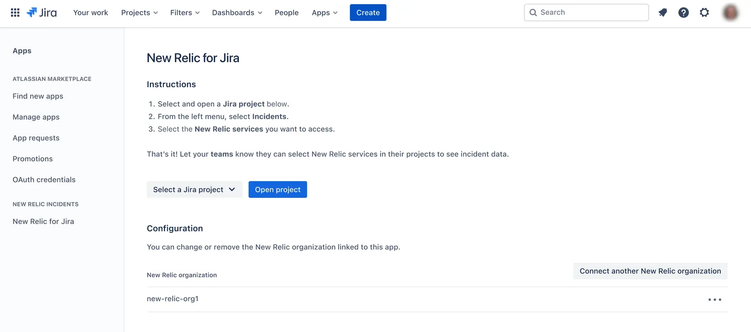Screen dimensions: 751x332
Task: Expand the Apps menu in top navigation
Action: (324, 13)
